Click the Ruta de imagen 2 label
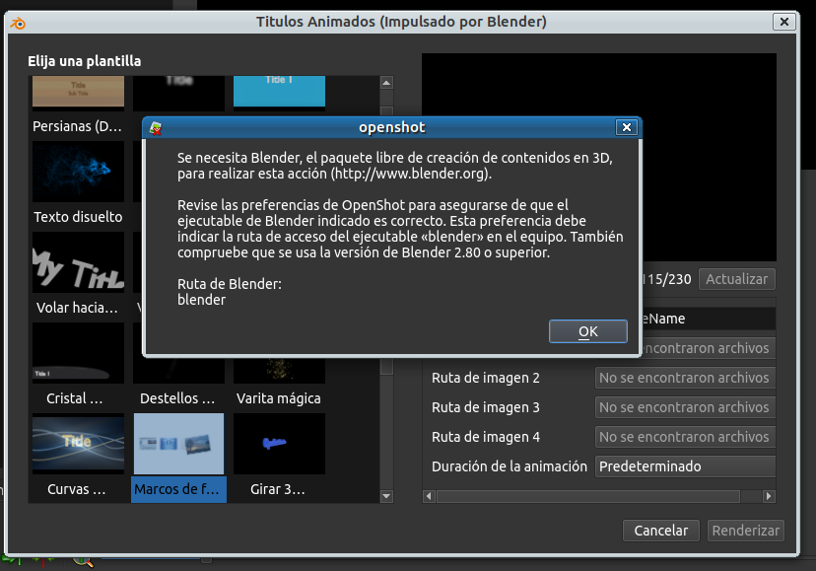 [486, 378]
